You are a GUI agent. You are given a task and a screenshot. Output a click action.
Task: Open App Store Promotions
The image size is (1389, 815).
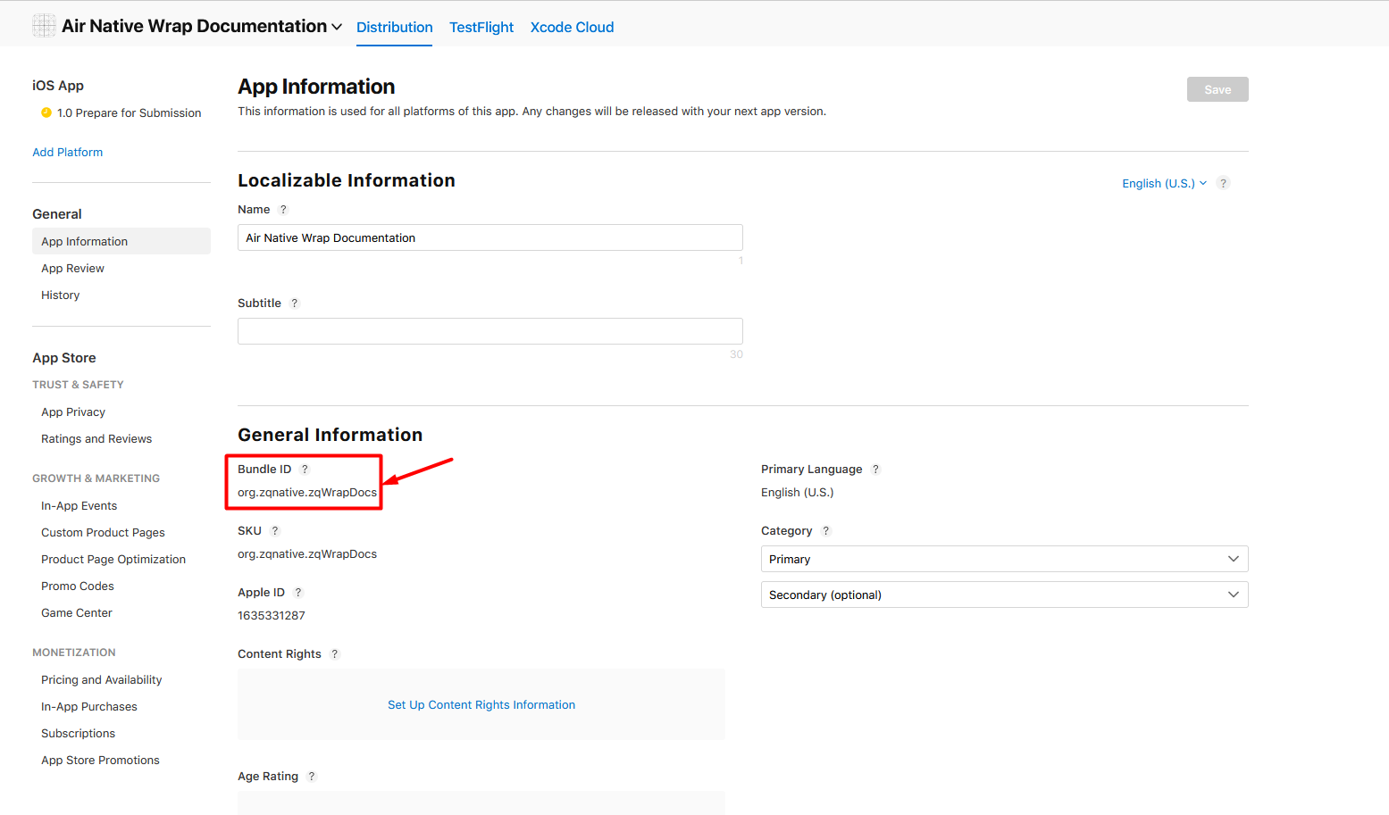[x=100, y=761]
